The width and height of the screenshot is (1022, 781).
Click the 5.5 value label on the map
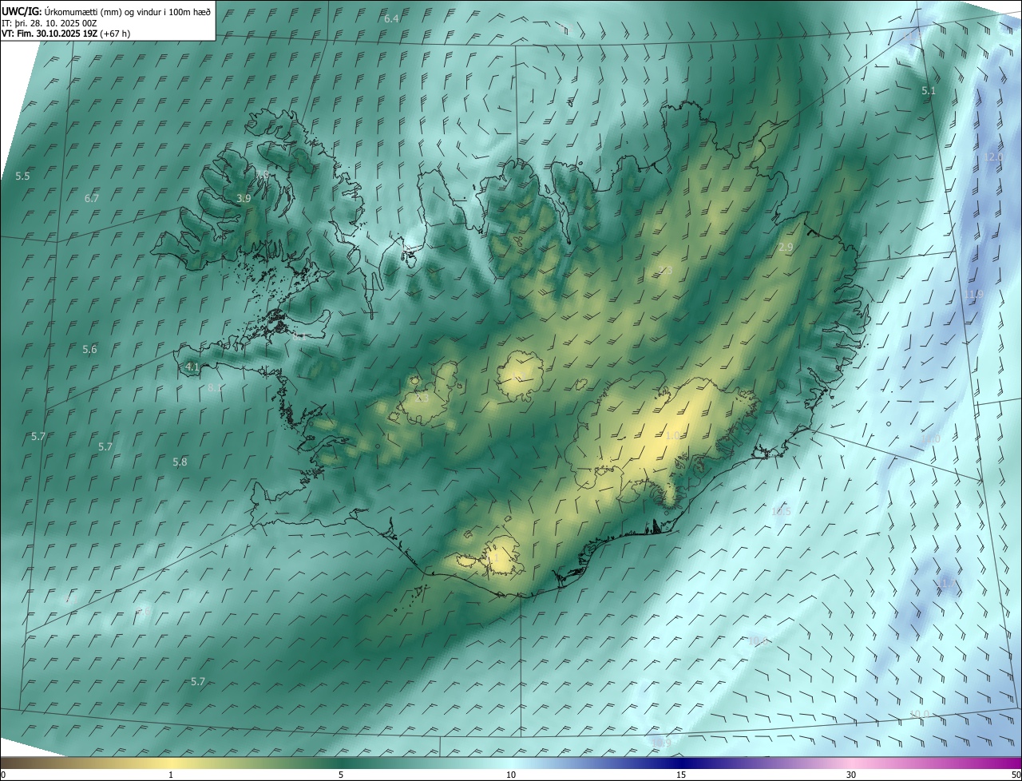[22, 176]
